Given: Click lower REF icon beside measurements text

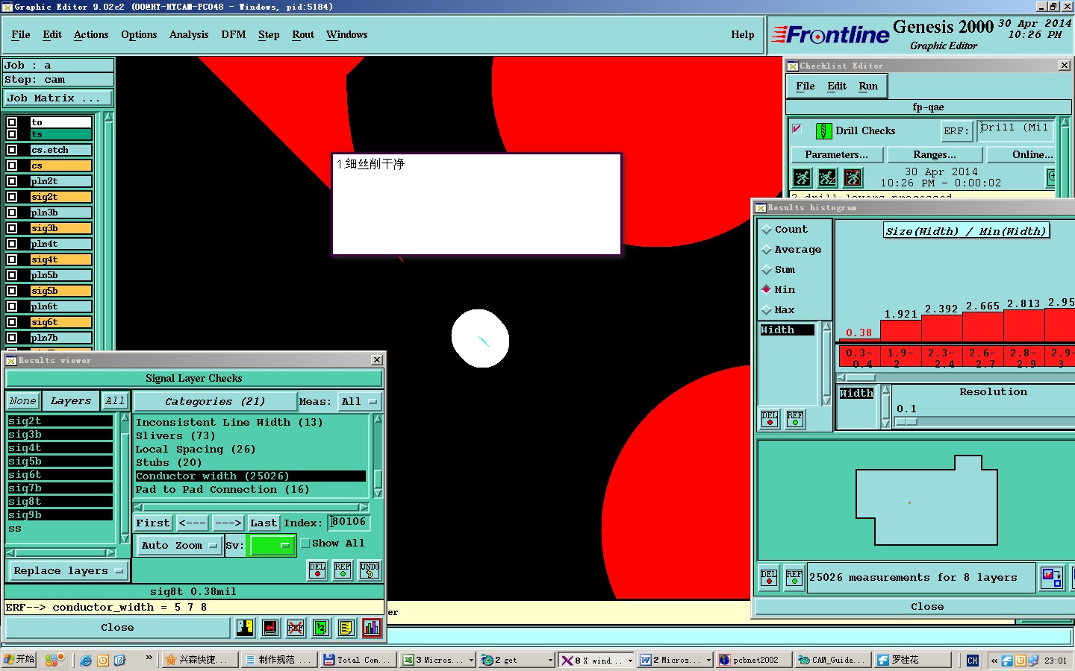Looking at the screenshot, I should (x=794, y=578).
